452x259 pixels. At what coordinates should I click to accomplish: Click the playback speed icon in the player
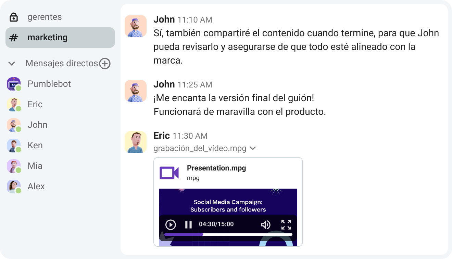[x=170, y=224]
